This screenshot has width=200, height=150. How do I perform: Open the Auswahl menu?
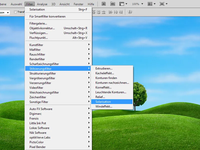tap(16, 4)
